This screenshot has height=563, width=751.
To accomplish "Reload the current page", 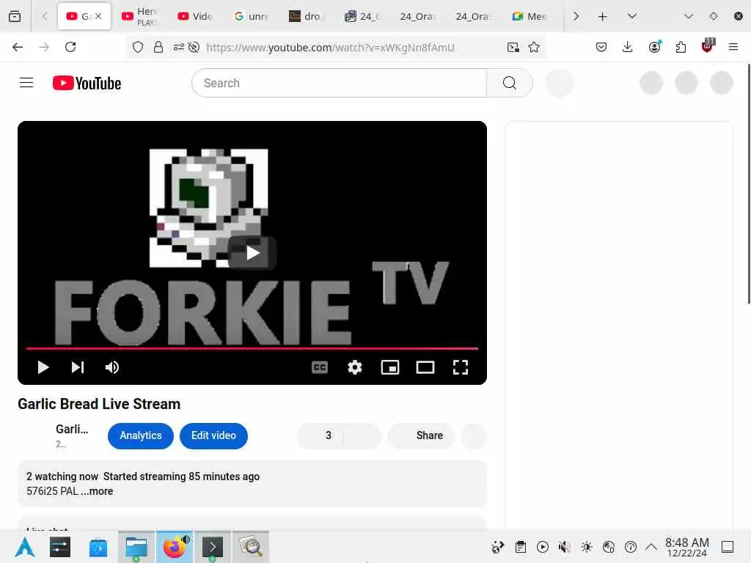I will 70,47.
